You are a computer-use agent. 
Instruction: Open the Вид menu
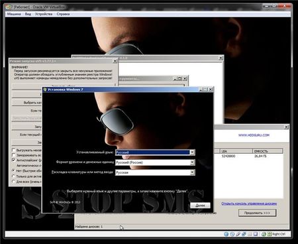(28, 14)
